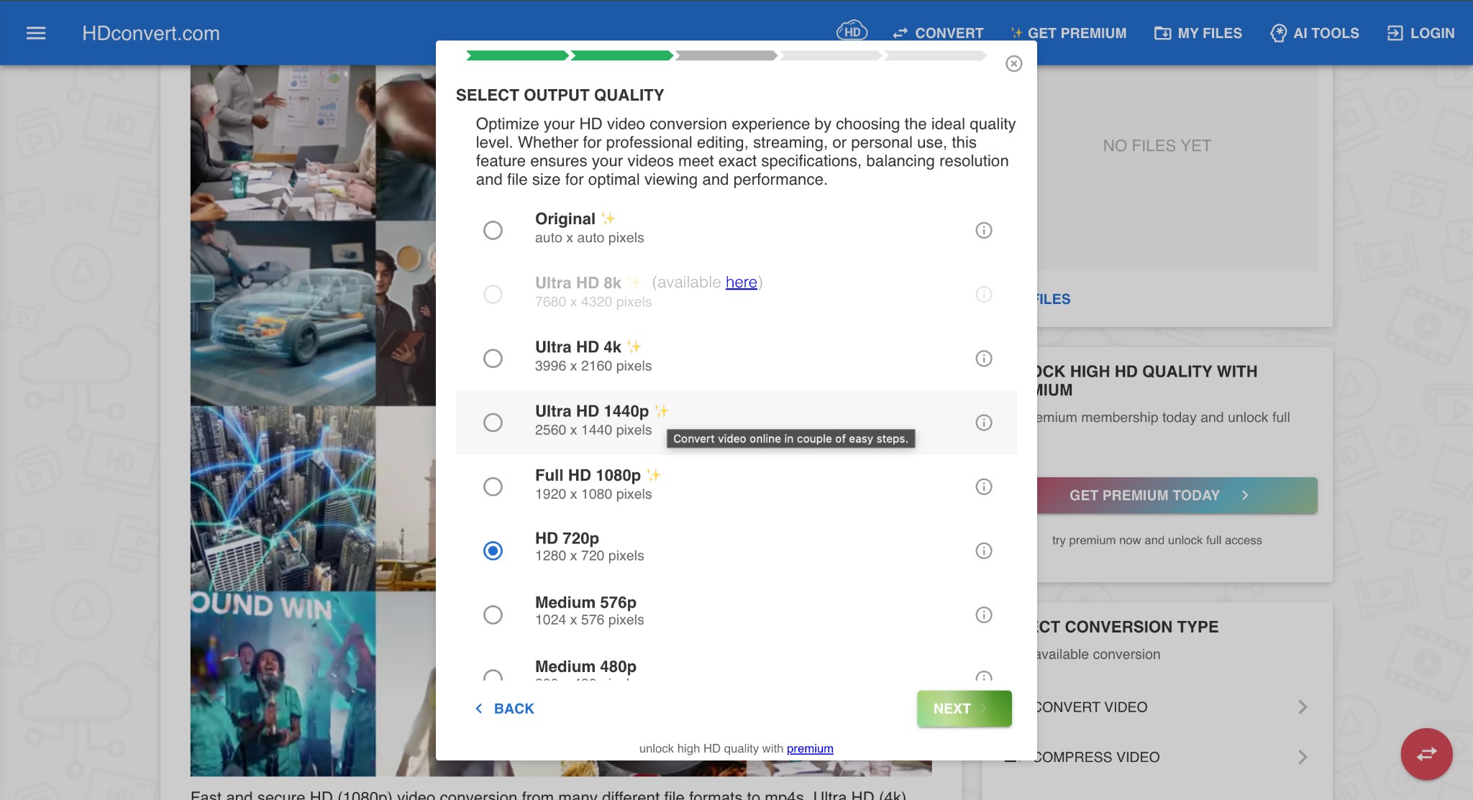The image size is (1473, 800).
Task: Close the output quality dialog
Action: click(x=1013, y=64)
